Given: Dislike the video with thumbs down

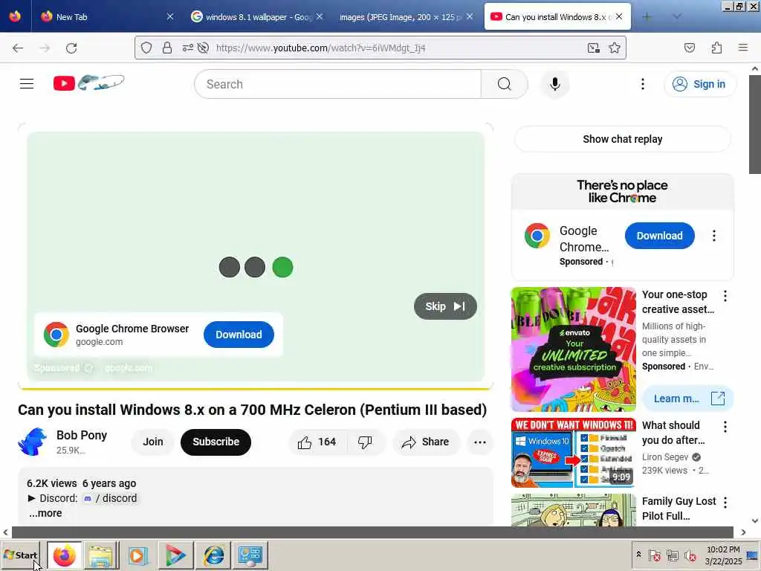Looking at the screenshot, I should click(x=365, y=442).
